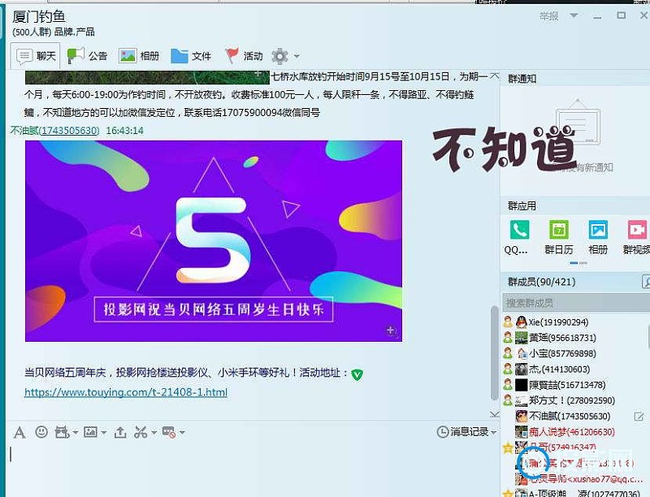Click the chat scroll-down arrow
Screen dimensions: 650x497
coord(495,414)
